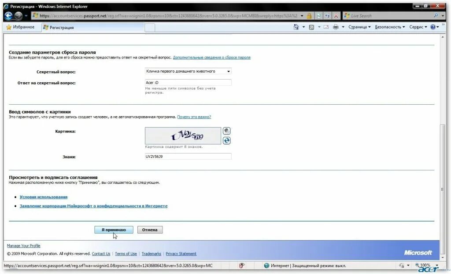Open Contact Us footer link

point(101,254)
